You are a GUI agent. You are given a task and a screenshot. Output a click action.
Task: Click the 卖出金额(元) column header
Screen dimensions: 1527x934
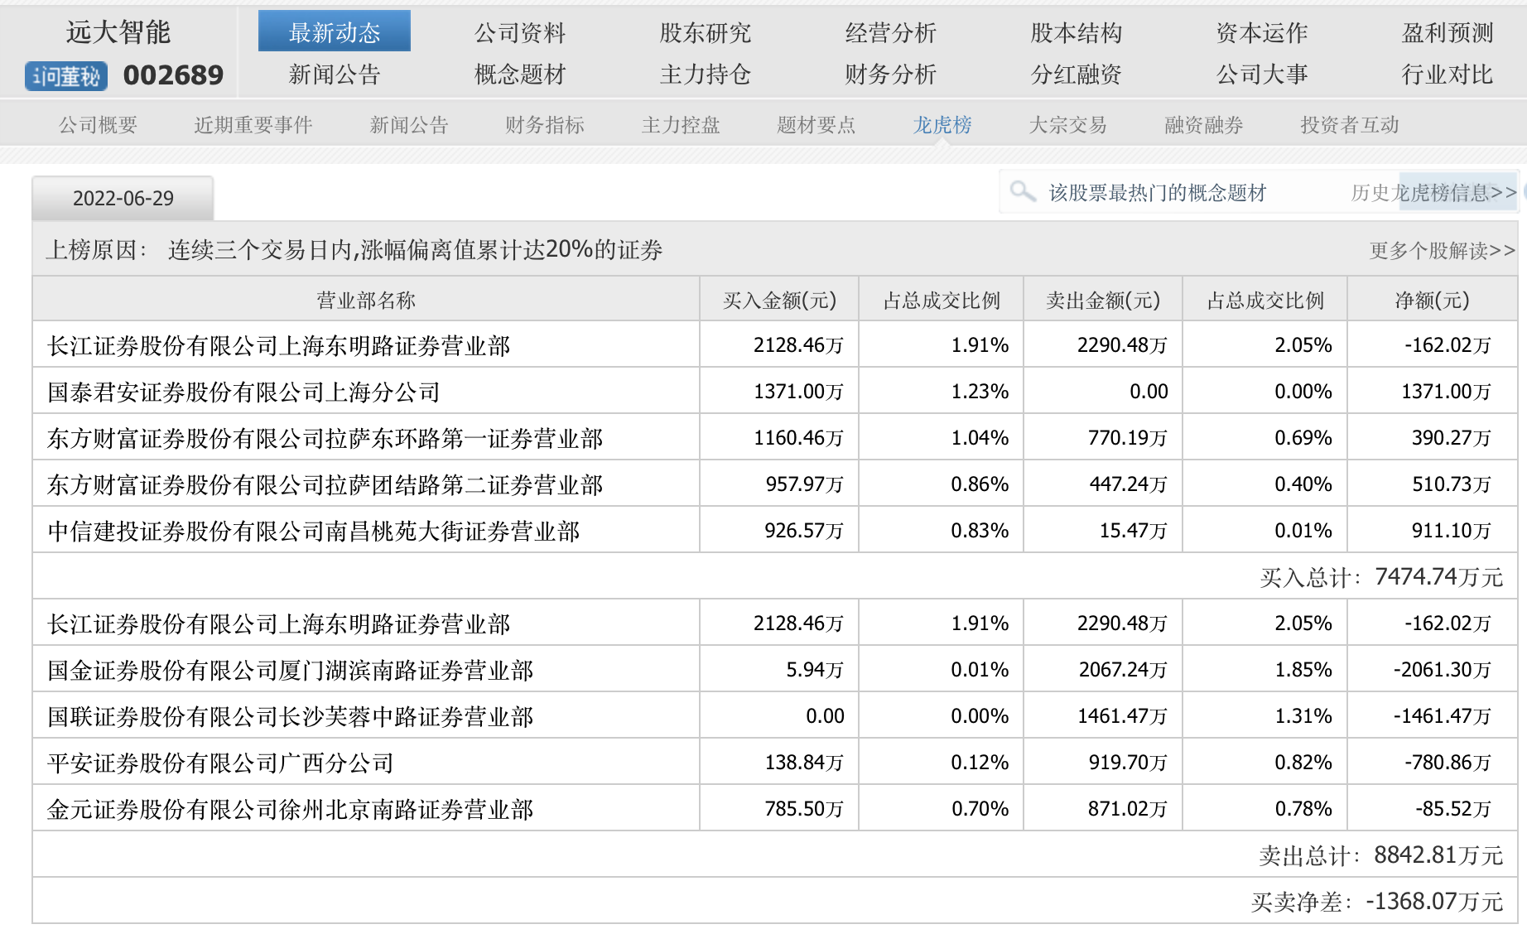pos(1103,300)
